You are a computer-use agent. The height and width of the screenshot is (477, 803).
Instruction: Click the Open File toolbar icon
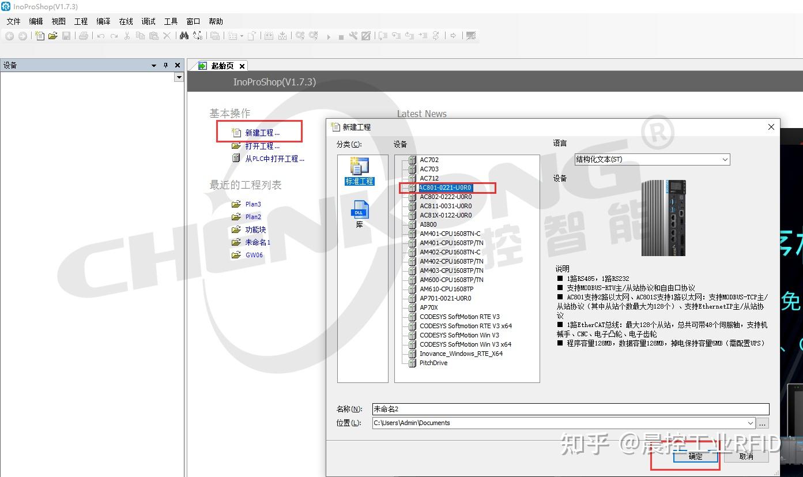(x=53, y=36)
